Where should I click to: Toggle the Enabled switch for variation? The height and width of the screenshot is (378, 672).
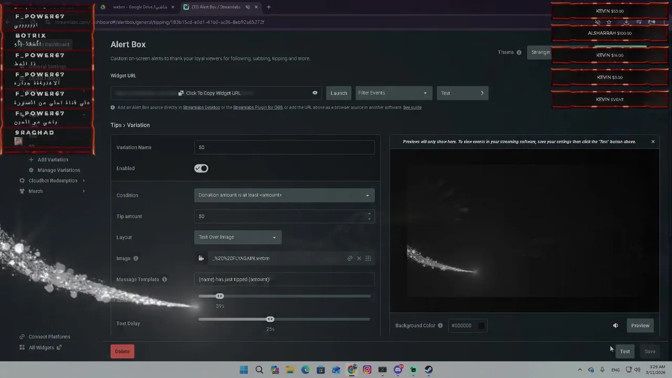click(201, 169)
